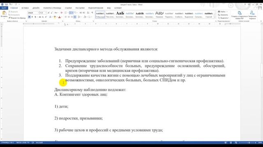The width and height of the screenshot is (263, 147).
Task: Open the font size dropdown
Action: coord(46,13)
